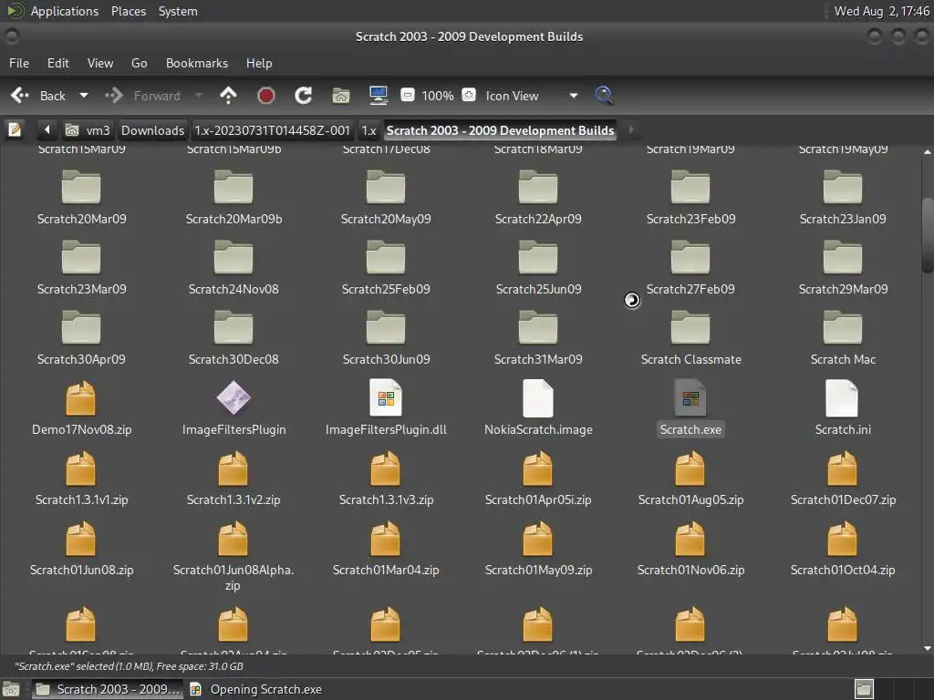Select Scratch01Dec07.zip archive
This screenshot has width=934, height=700.
pyautogui.click(x=843, y=479)
